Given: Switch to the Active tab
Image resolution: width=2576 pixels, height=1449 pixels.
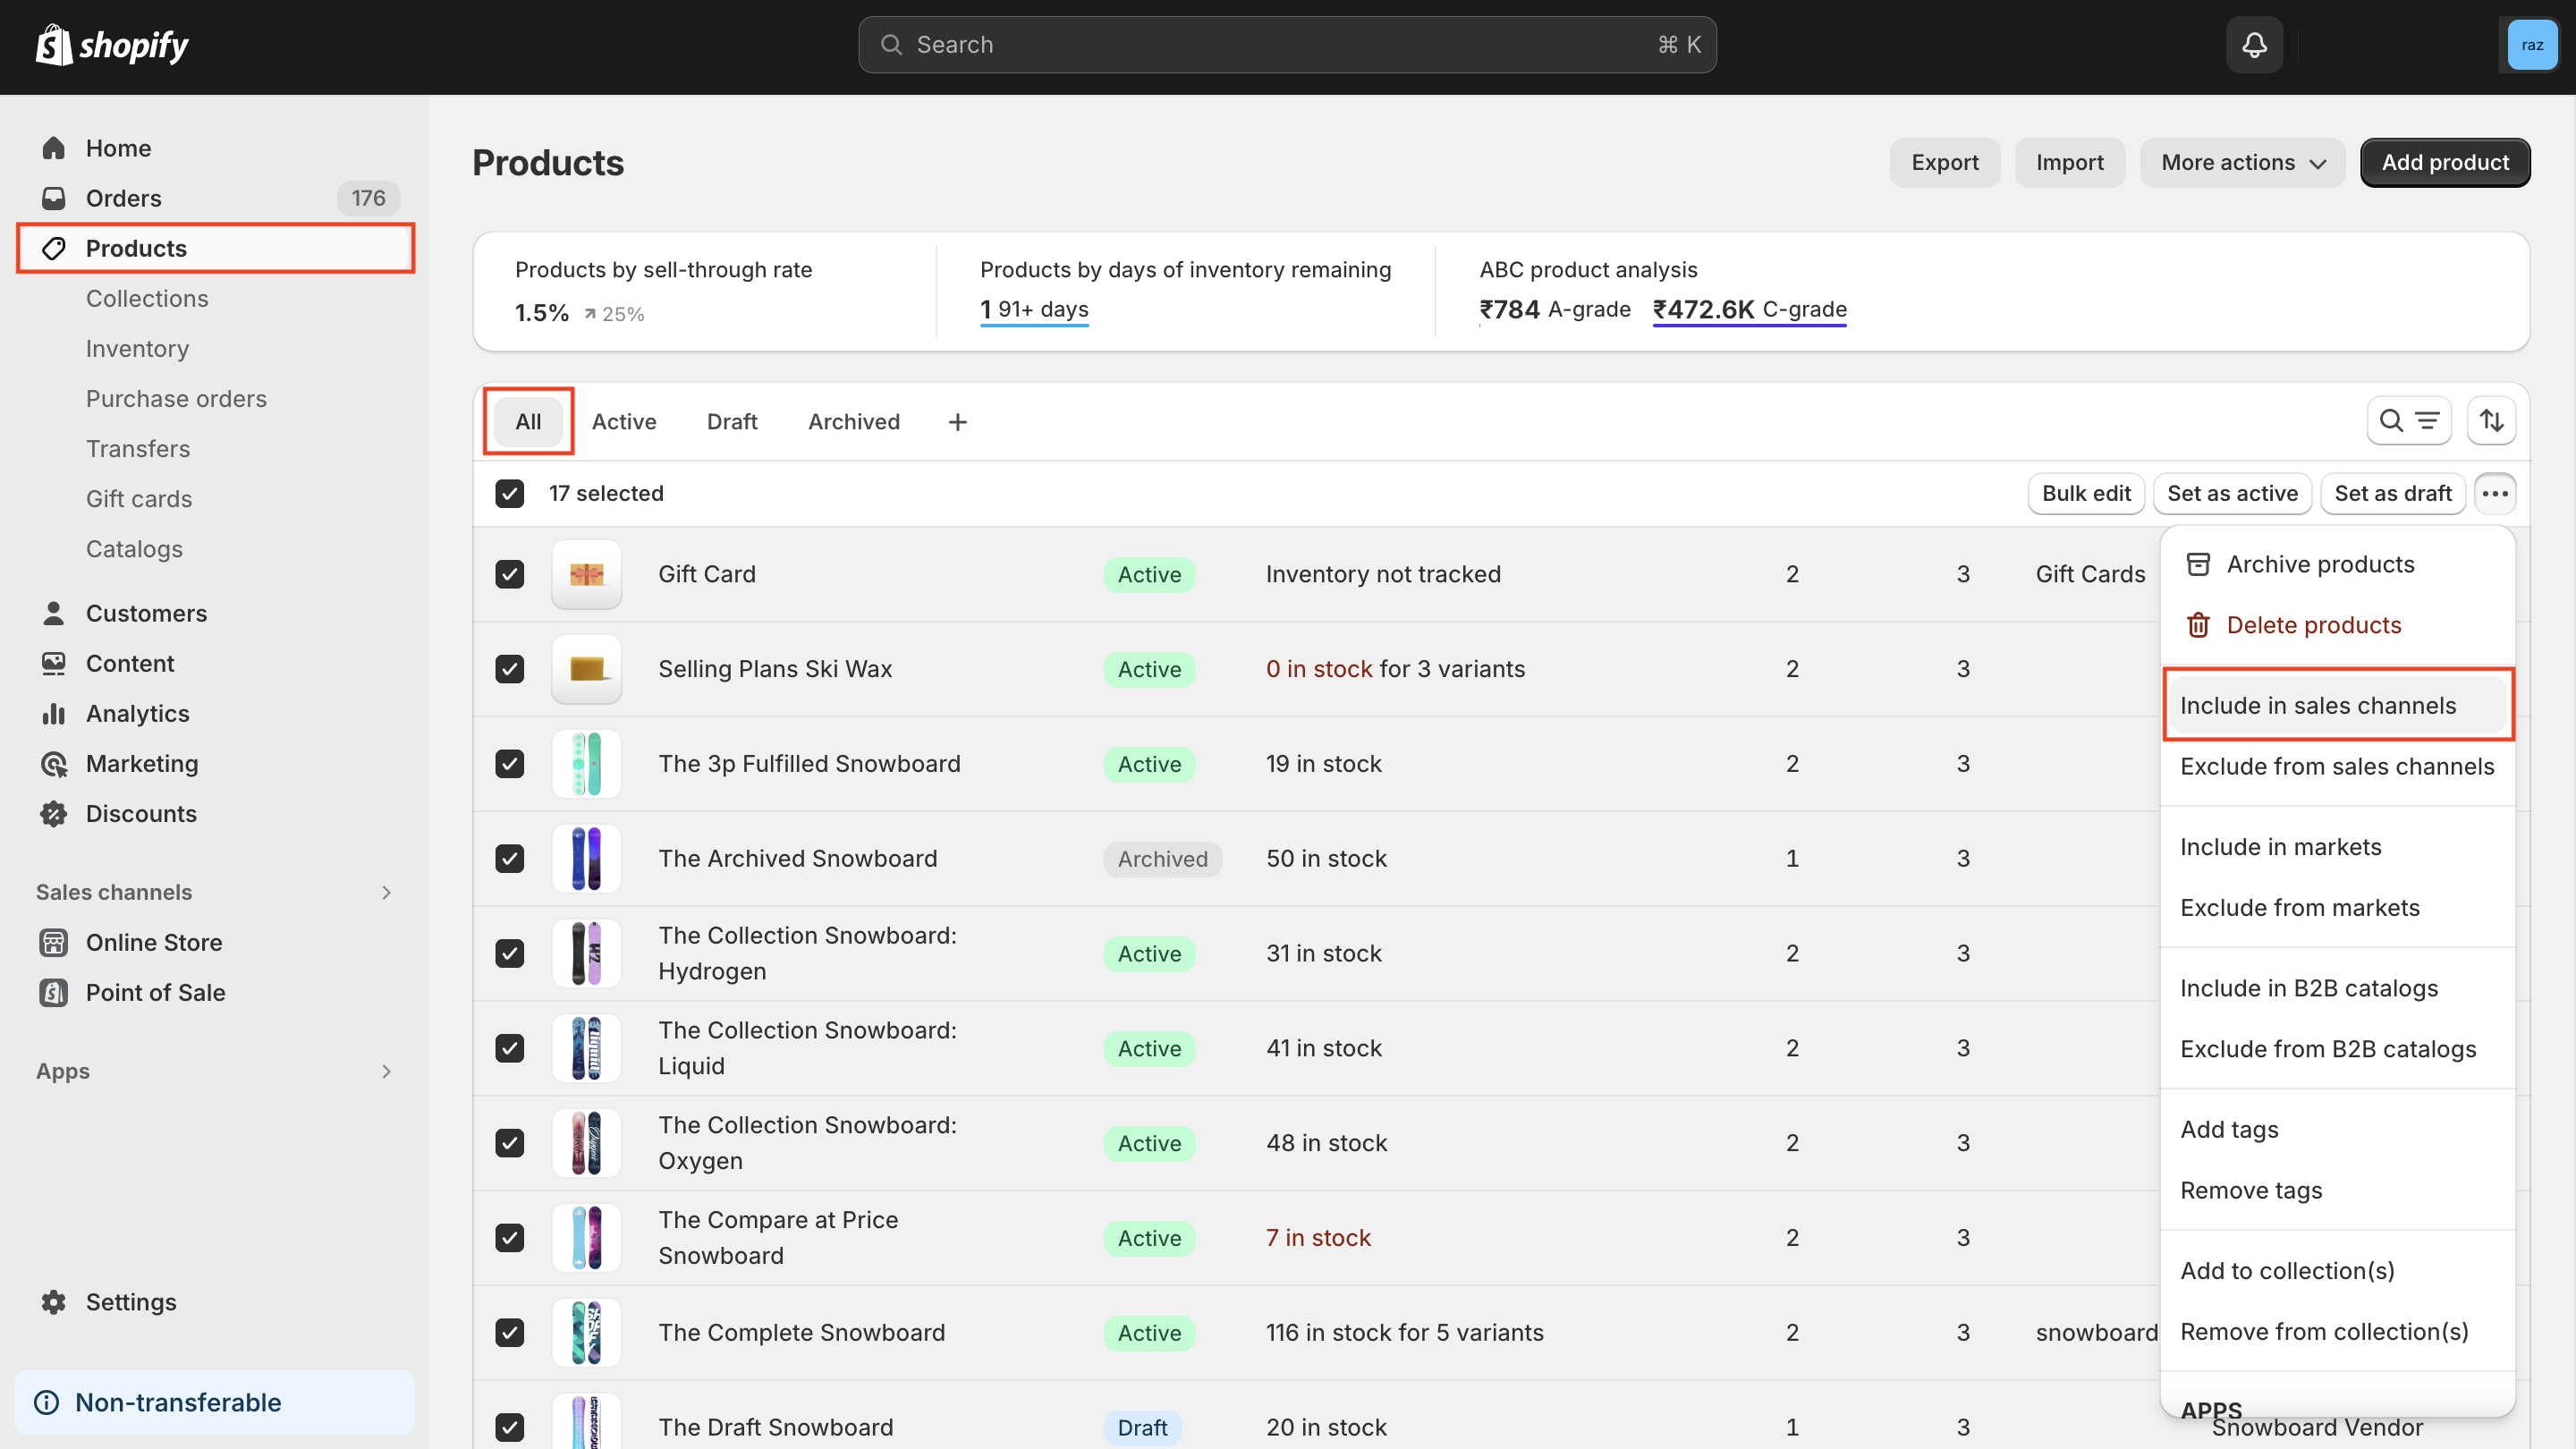Looking at the screenshot, I should click(x=624, y=421).
